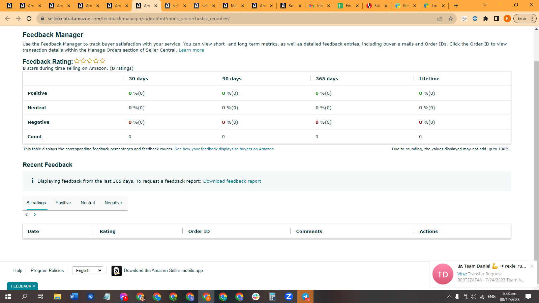Click the Actions column header
Image resolution: width=539 pixels, height=303 pixels.
click(x=428, y=232)
